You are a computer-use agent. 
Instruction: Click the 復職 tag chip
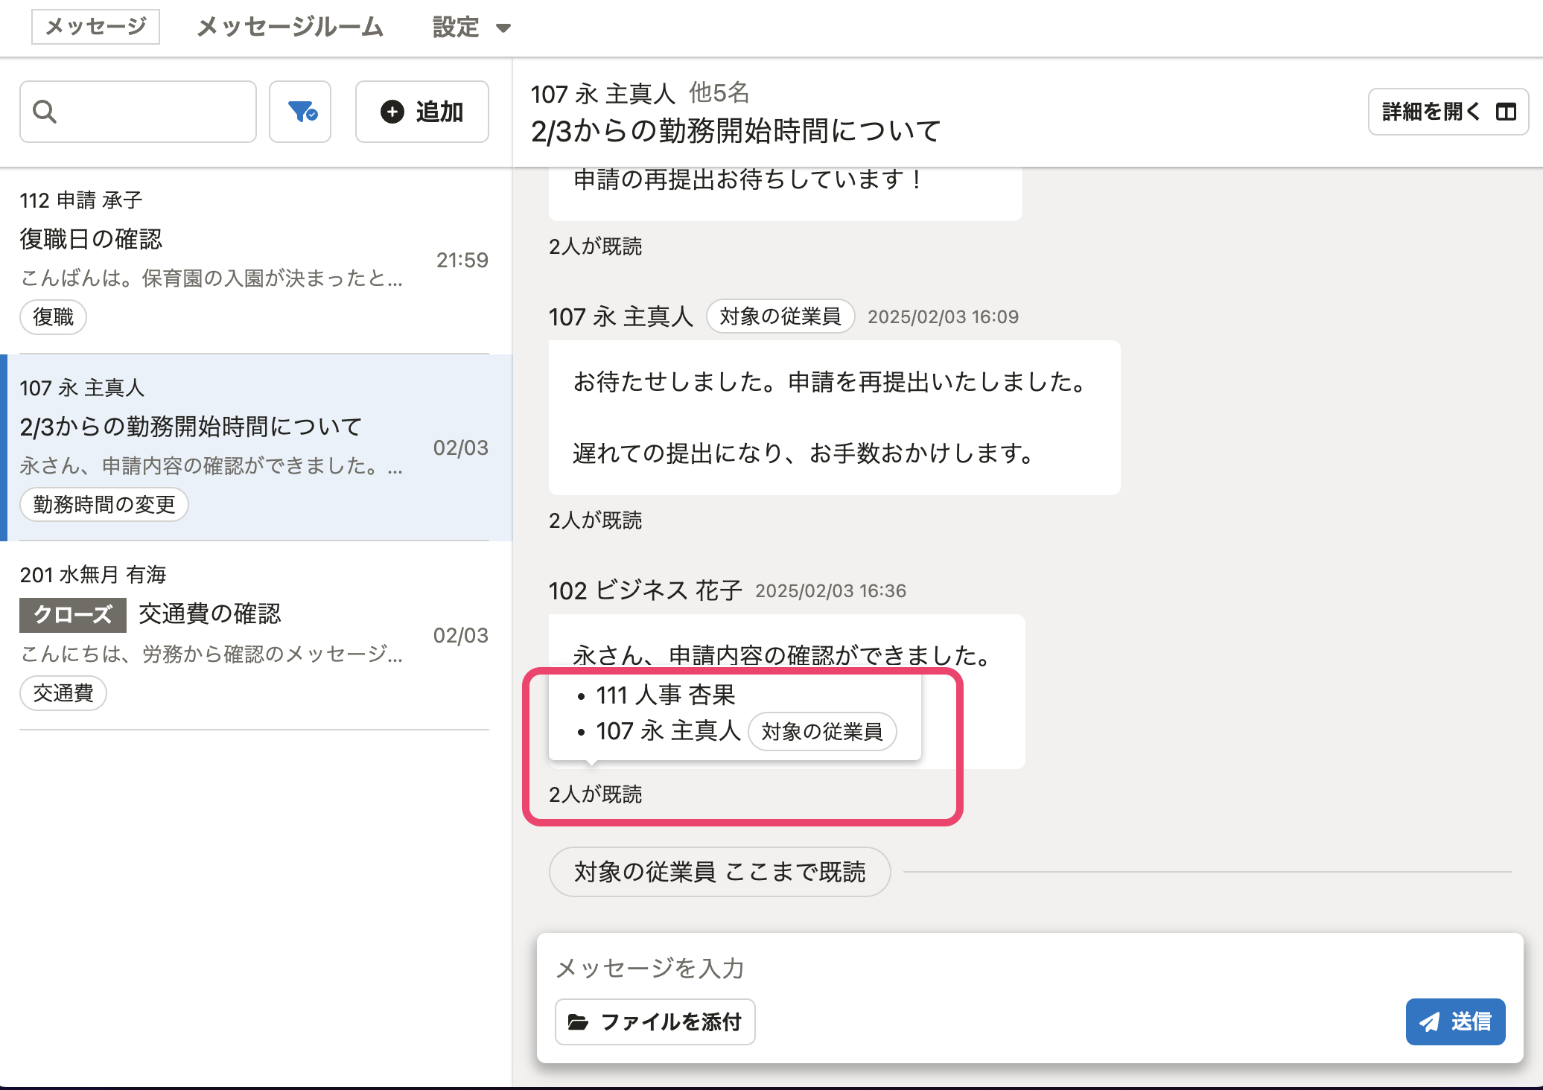[53, 317]
